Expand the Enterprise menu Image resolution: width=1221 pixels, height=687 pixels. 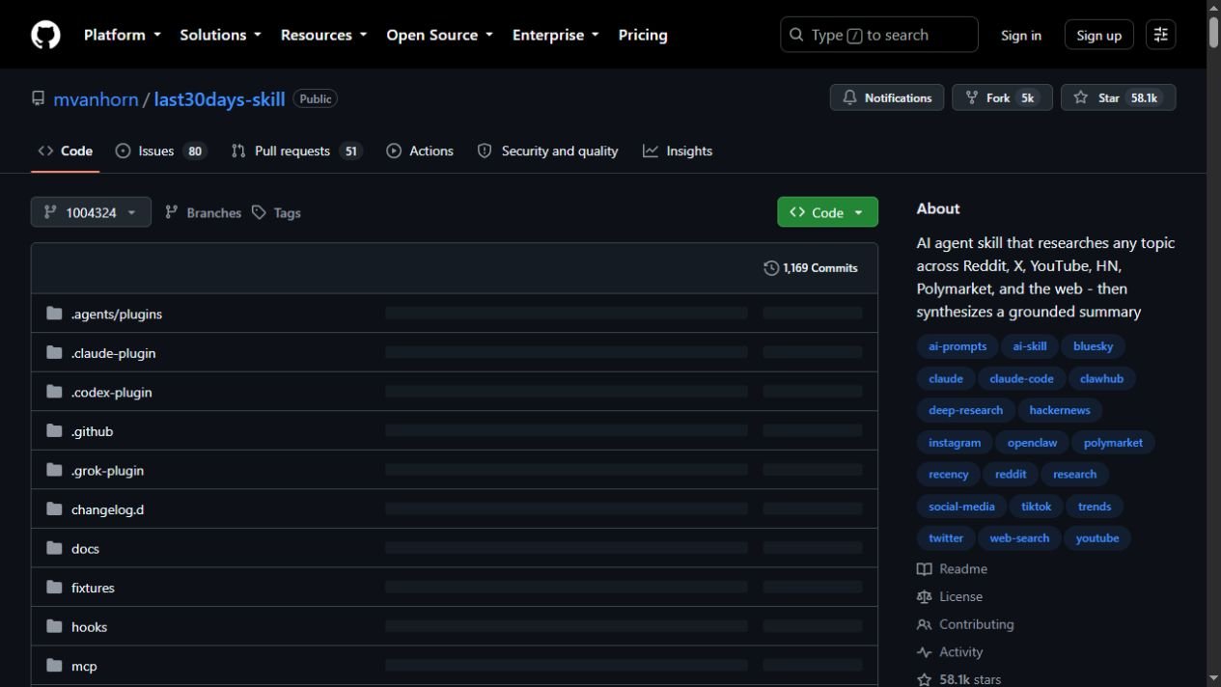point(555,35)
